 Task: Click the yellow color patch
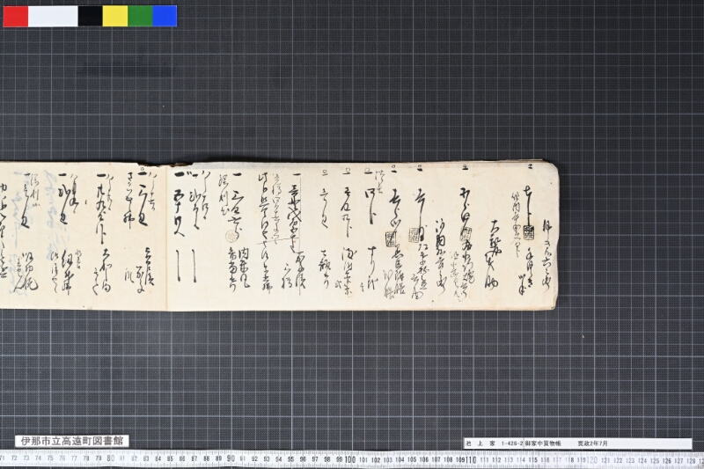[115, 16]
